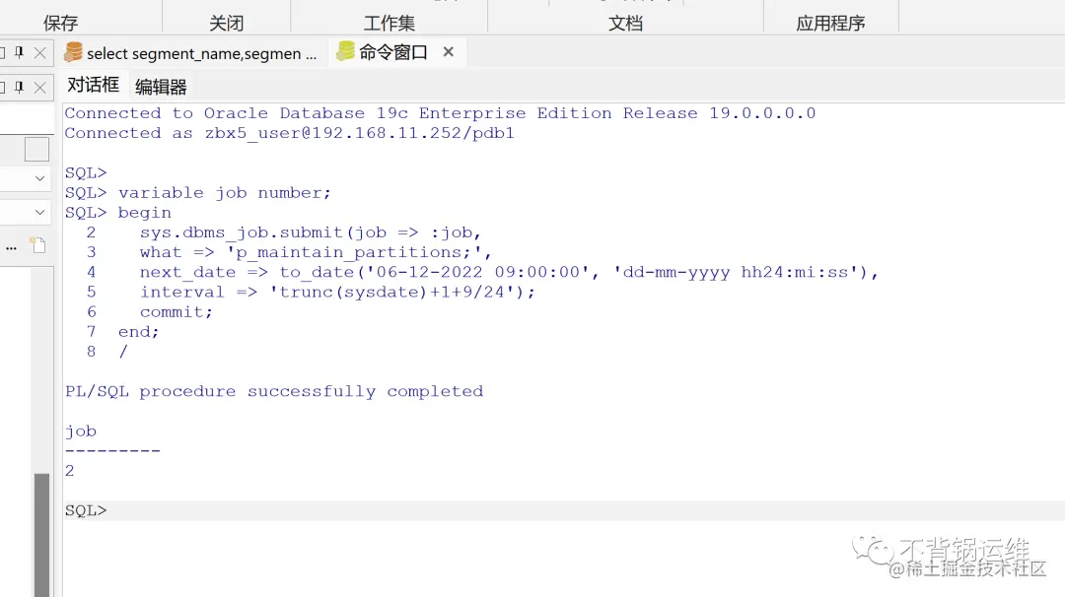Screen dimensions: 1065x597
Task: Close the upper left docked panel
Action: [40, 53]
